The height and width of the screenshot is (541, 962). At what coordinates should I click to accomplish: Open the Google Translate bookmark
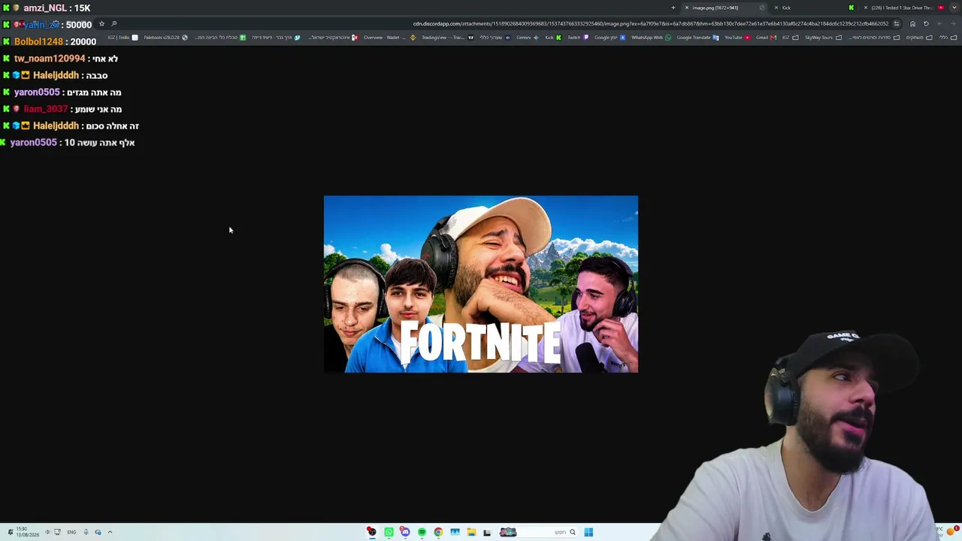pyautogui.click(x=697, y=38)
